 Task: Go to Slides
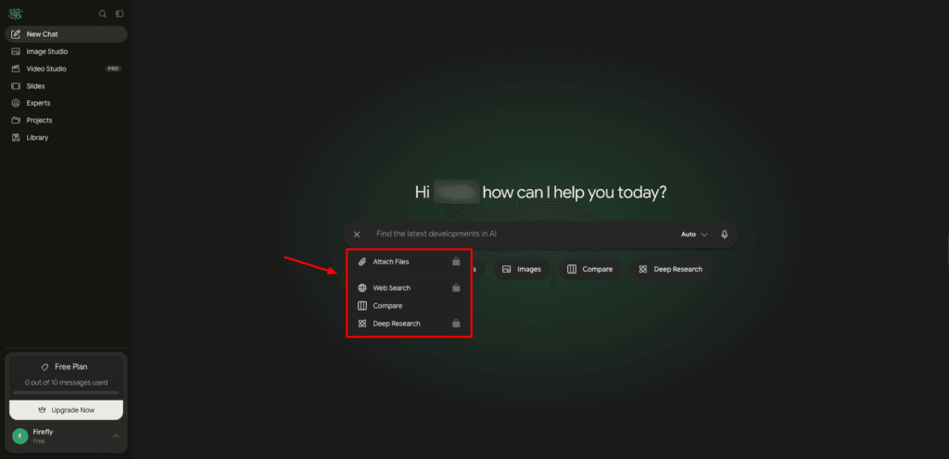pos(66,86)
